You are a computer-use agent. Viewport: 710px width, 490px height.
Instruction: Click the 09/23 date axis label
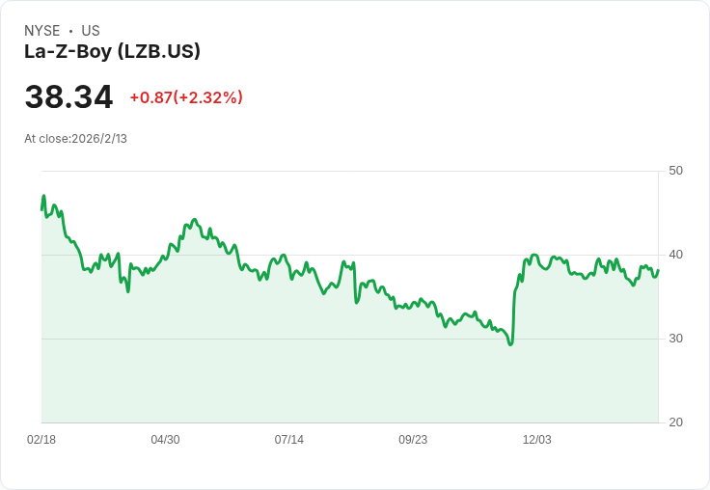[413, 440]
